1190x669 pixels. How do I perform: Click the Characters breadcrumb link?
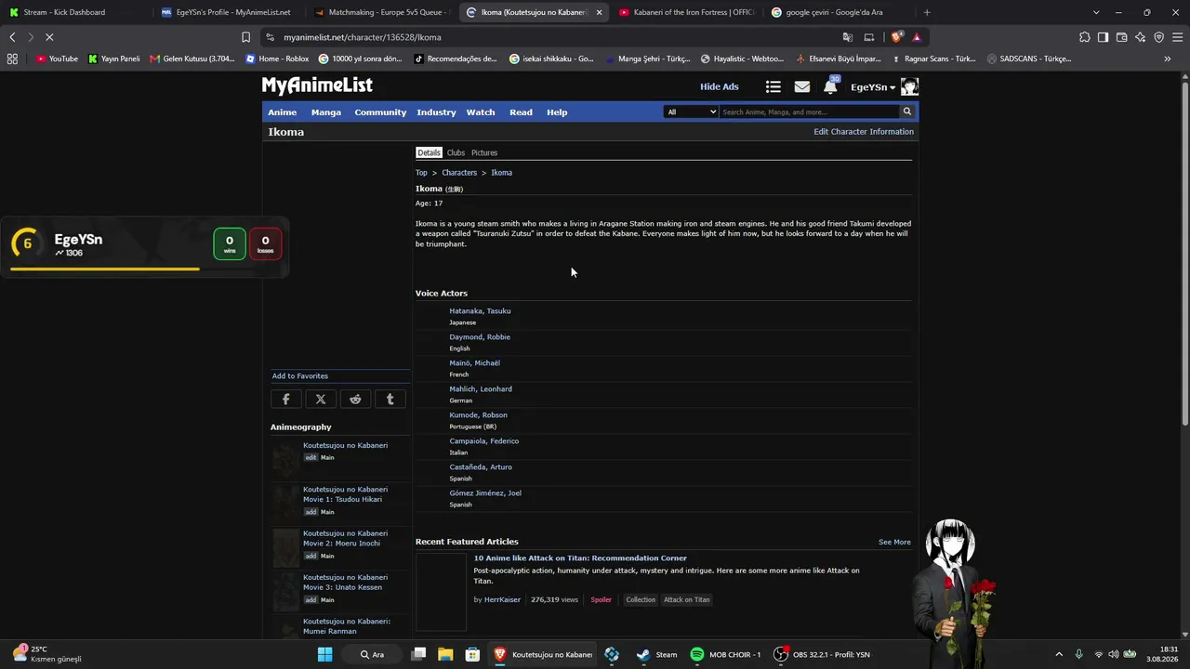(459, 173)
